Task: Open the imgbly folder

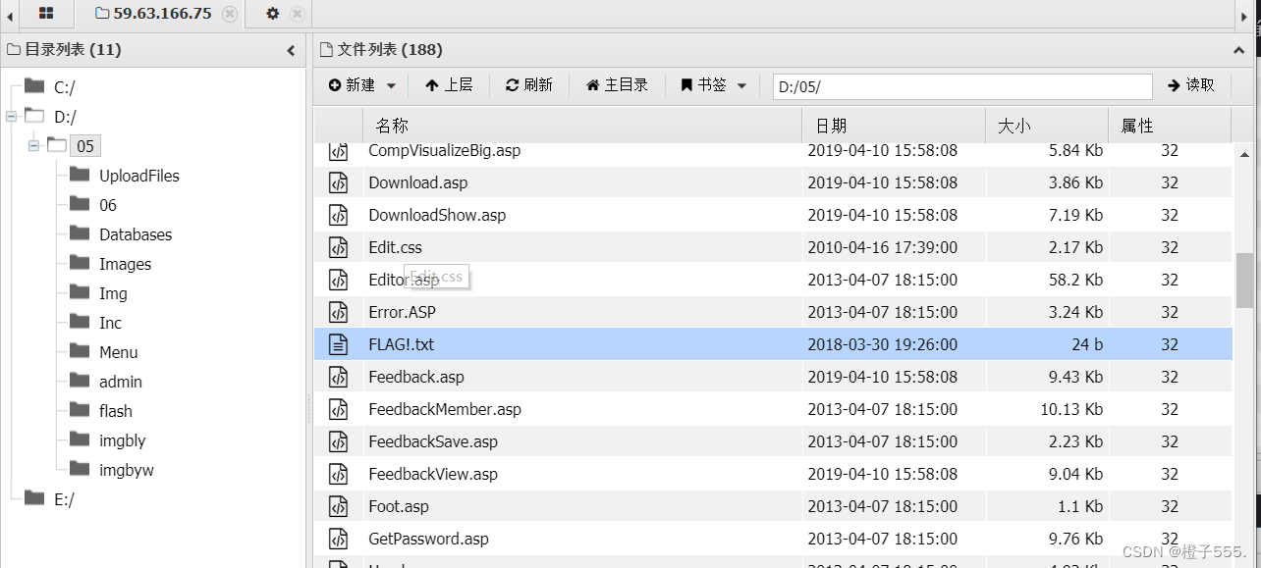Action: pos(122,440)
